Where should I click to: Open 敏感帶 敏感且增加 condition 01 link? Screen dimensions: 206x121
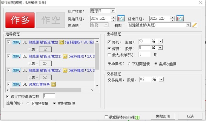43,42
